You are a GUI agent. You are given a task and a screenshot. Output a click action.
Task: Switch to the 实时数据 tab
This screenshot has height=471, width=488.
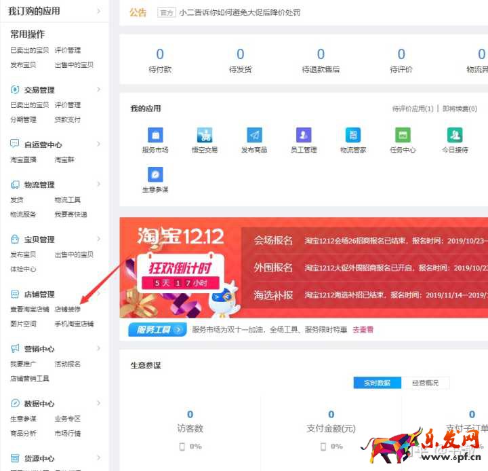click(x=377, y=383)
